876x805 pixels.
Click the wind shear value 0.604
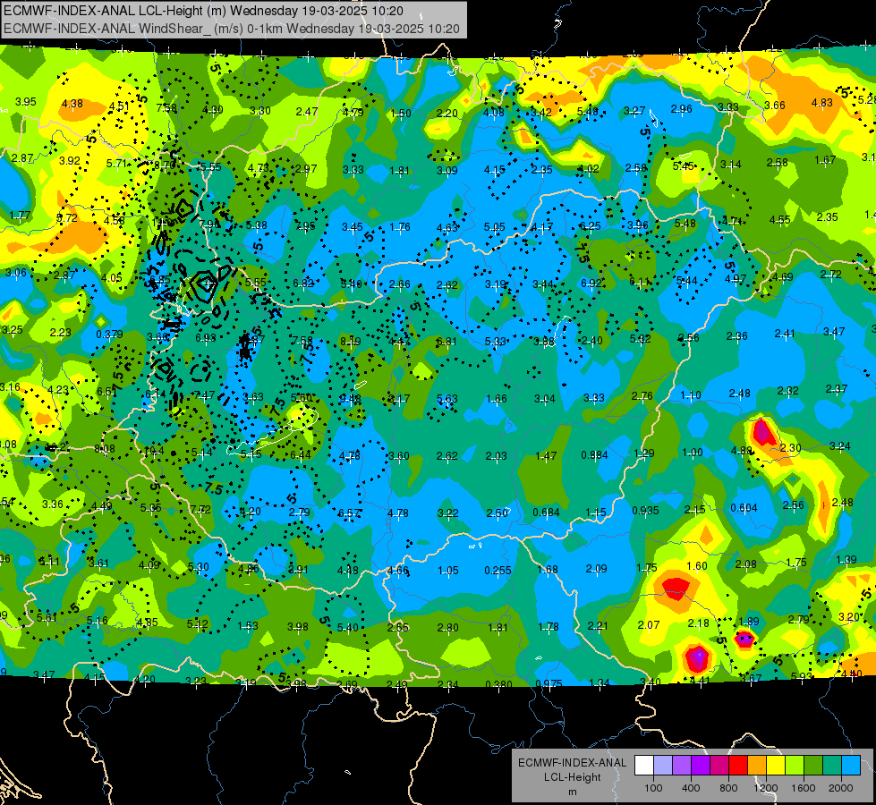[744, 508]
